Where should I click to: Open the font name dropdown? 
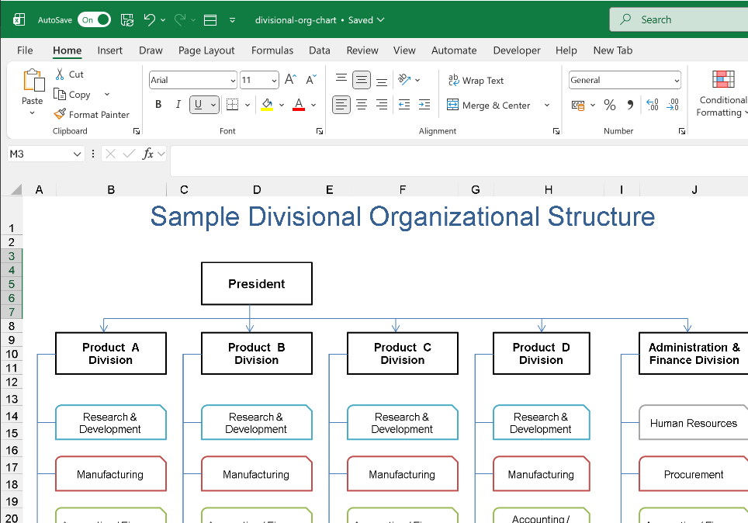point(234,80)
